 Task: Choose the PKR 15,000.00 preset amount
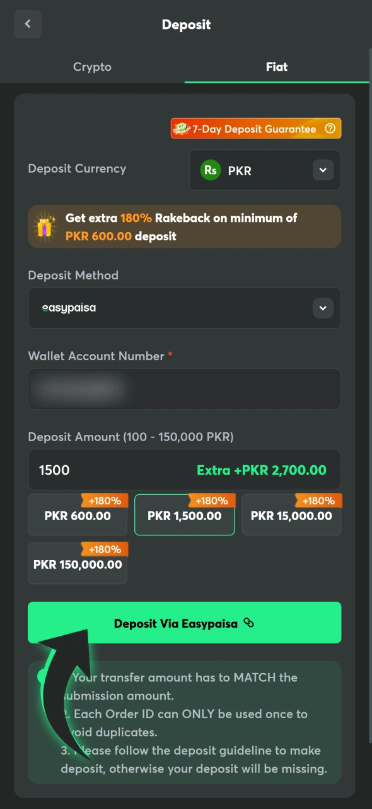(x=291, y=516)
